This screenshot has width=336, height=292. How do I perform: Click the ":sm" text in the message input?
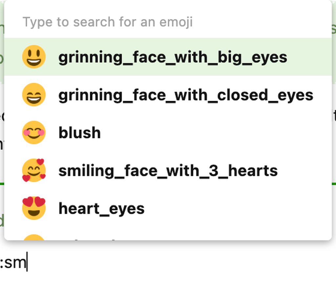click(13, 263)
